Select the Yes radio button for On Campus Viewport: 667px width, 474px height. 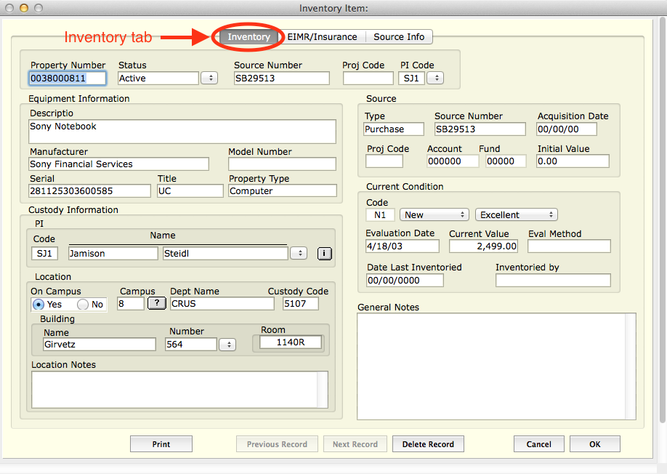[39, 305]
